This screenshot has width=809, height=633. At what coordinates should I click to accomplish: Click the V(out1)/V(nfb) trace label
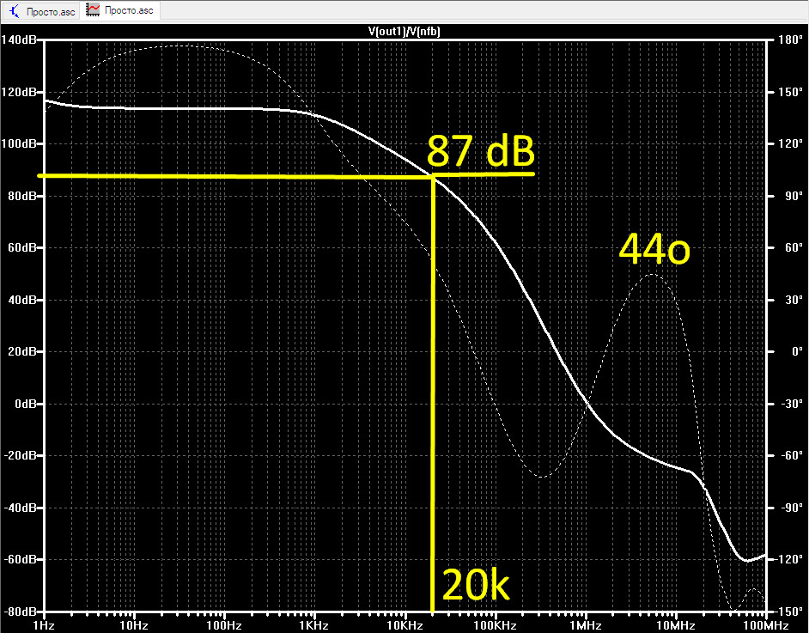[x=404, y=32]
